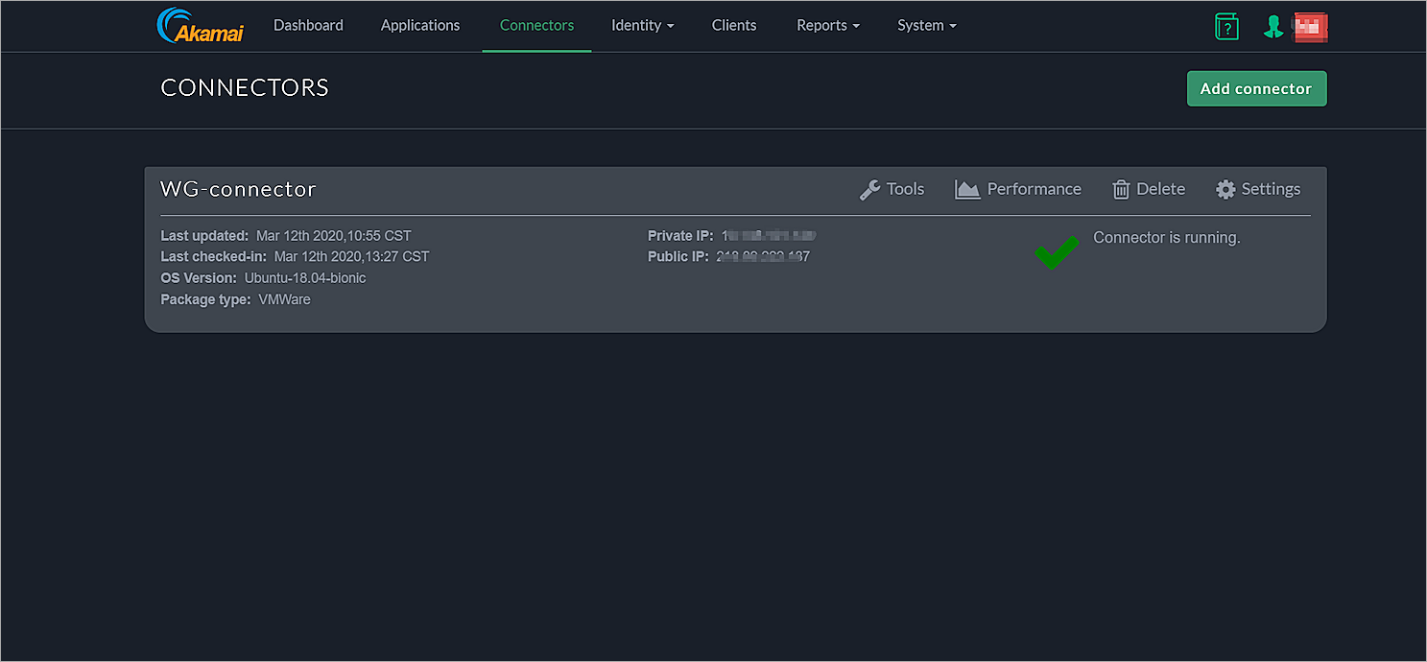Open the System dropdown menu

pyautogui.click(x=926, y=26)
